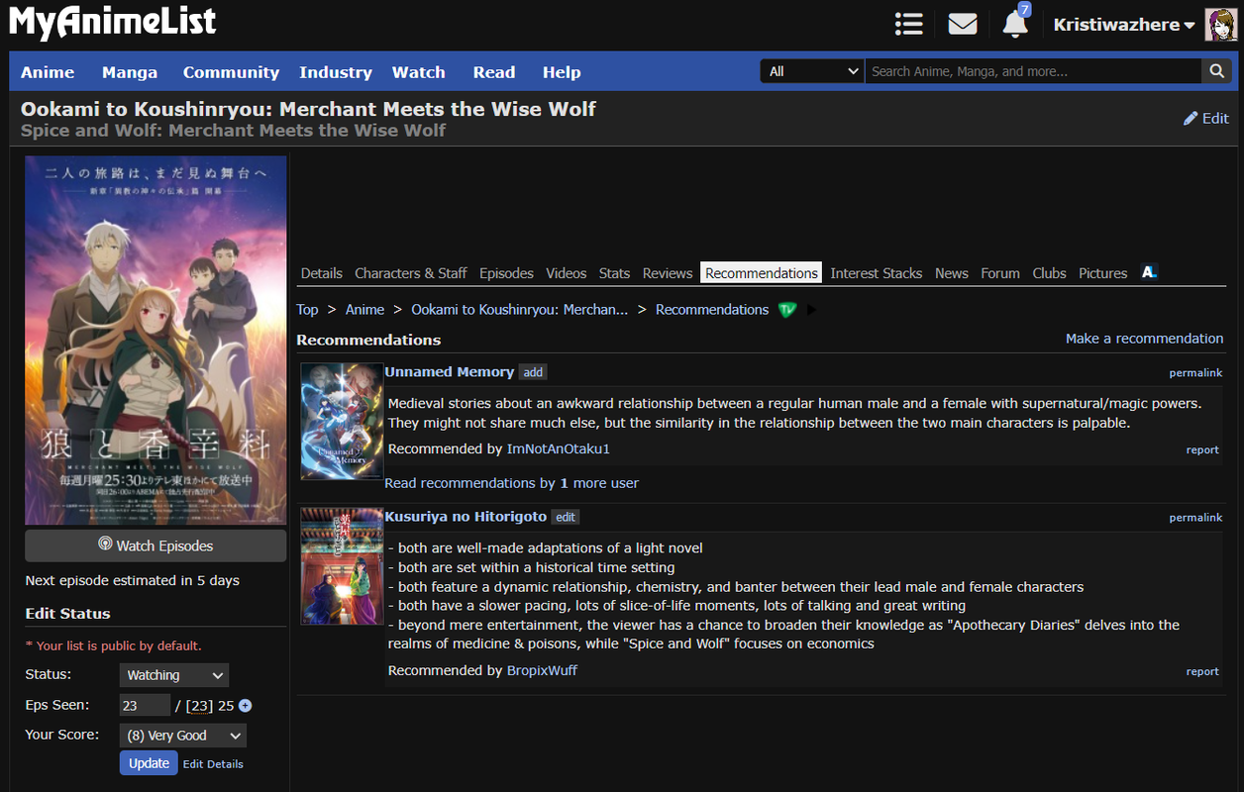1244x792 pixels.
Task: Report the BropixWuff recommendation
Action: pyautogui.click(x=1202, y=671)
